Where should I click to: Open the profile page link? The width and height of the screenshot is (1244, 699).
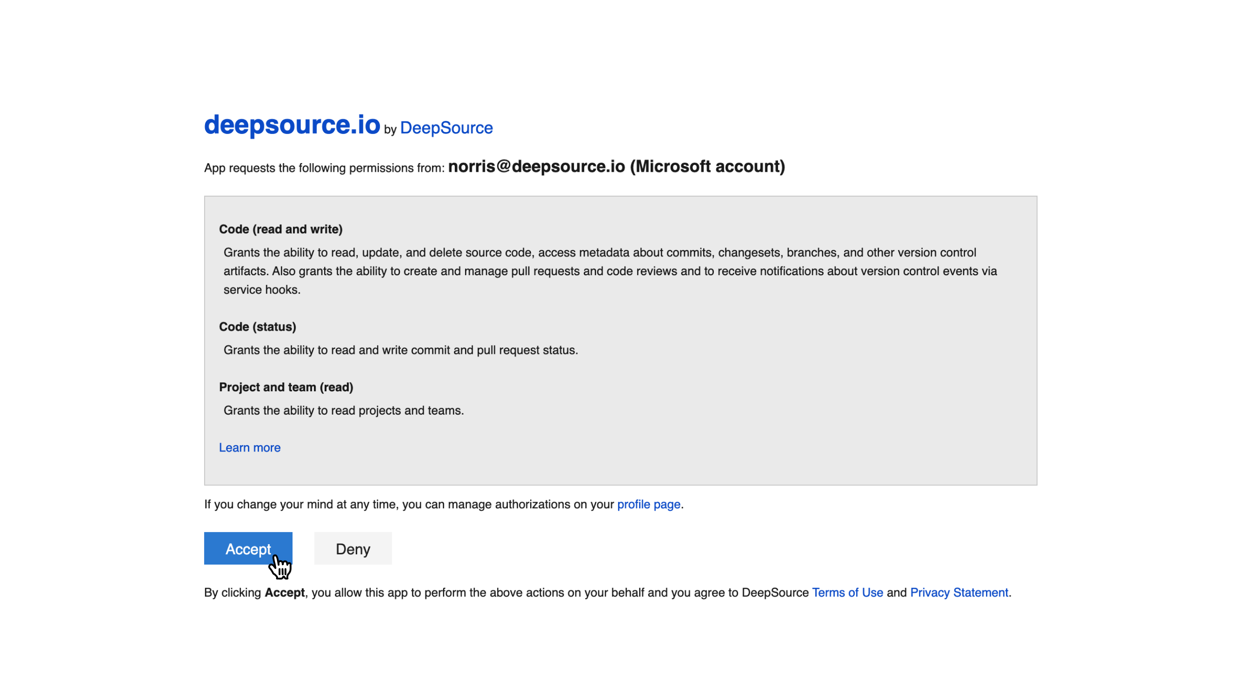[648, 504]
